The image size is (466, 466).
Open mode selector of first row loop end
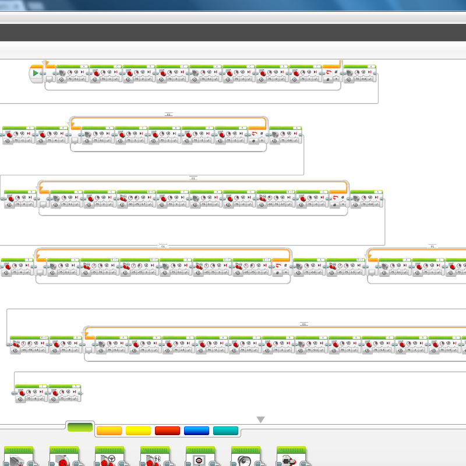tap(327, 80)
